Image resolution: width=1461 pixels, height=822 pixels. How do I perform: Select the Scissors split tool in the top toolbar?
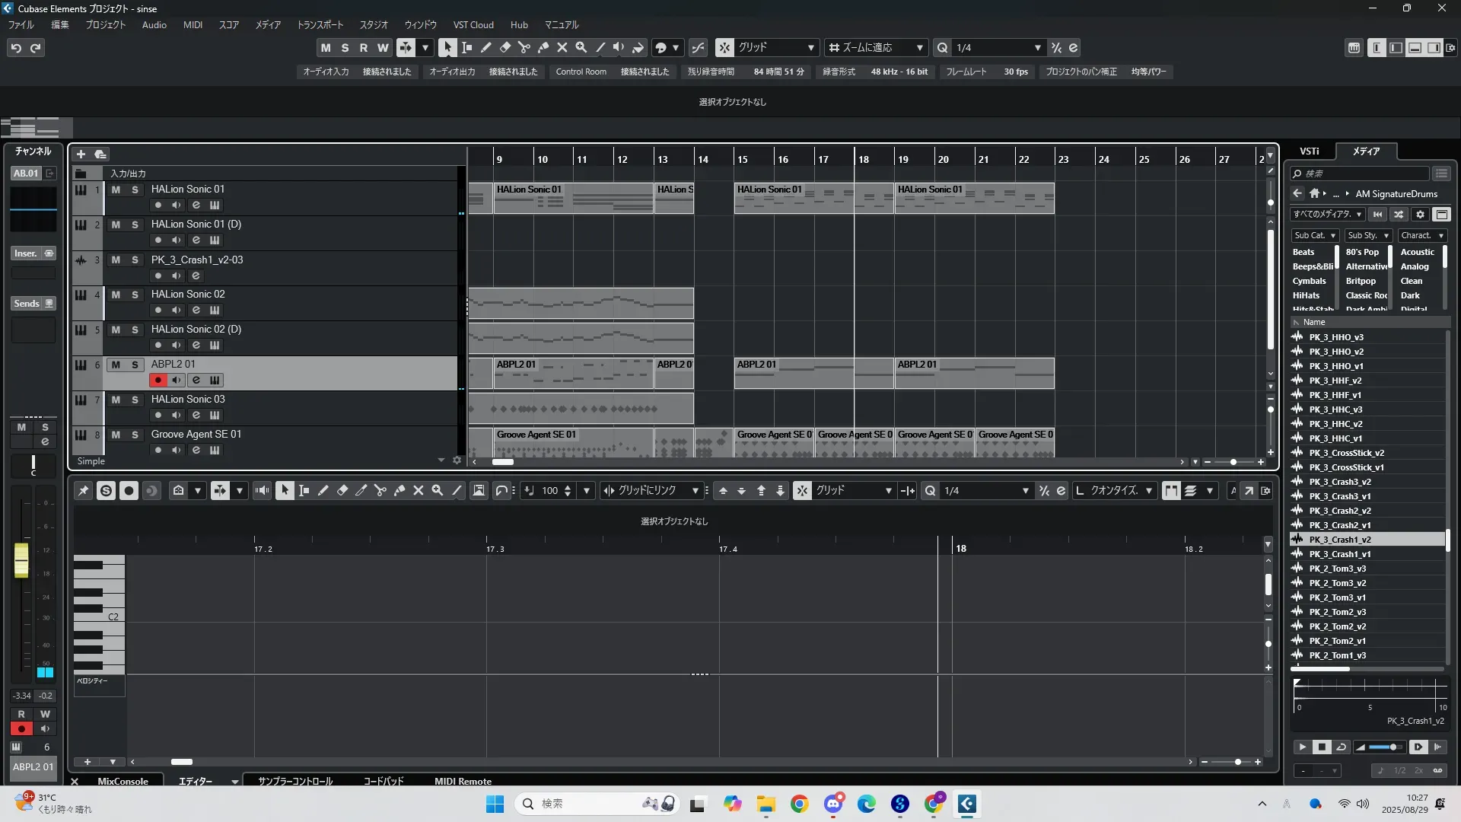pyautogui.click(x=524, y=47)
